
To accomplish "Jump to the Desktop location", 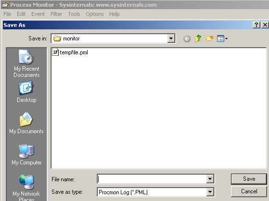I will (26, 92).
